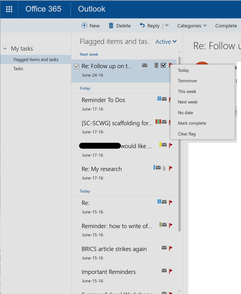241x294 pixels.
Task: Select Next week in the flag menu
Action: [202, 102]
